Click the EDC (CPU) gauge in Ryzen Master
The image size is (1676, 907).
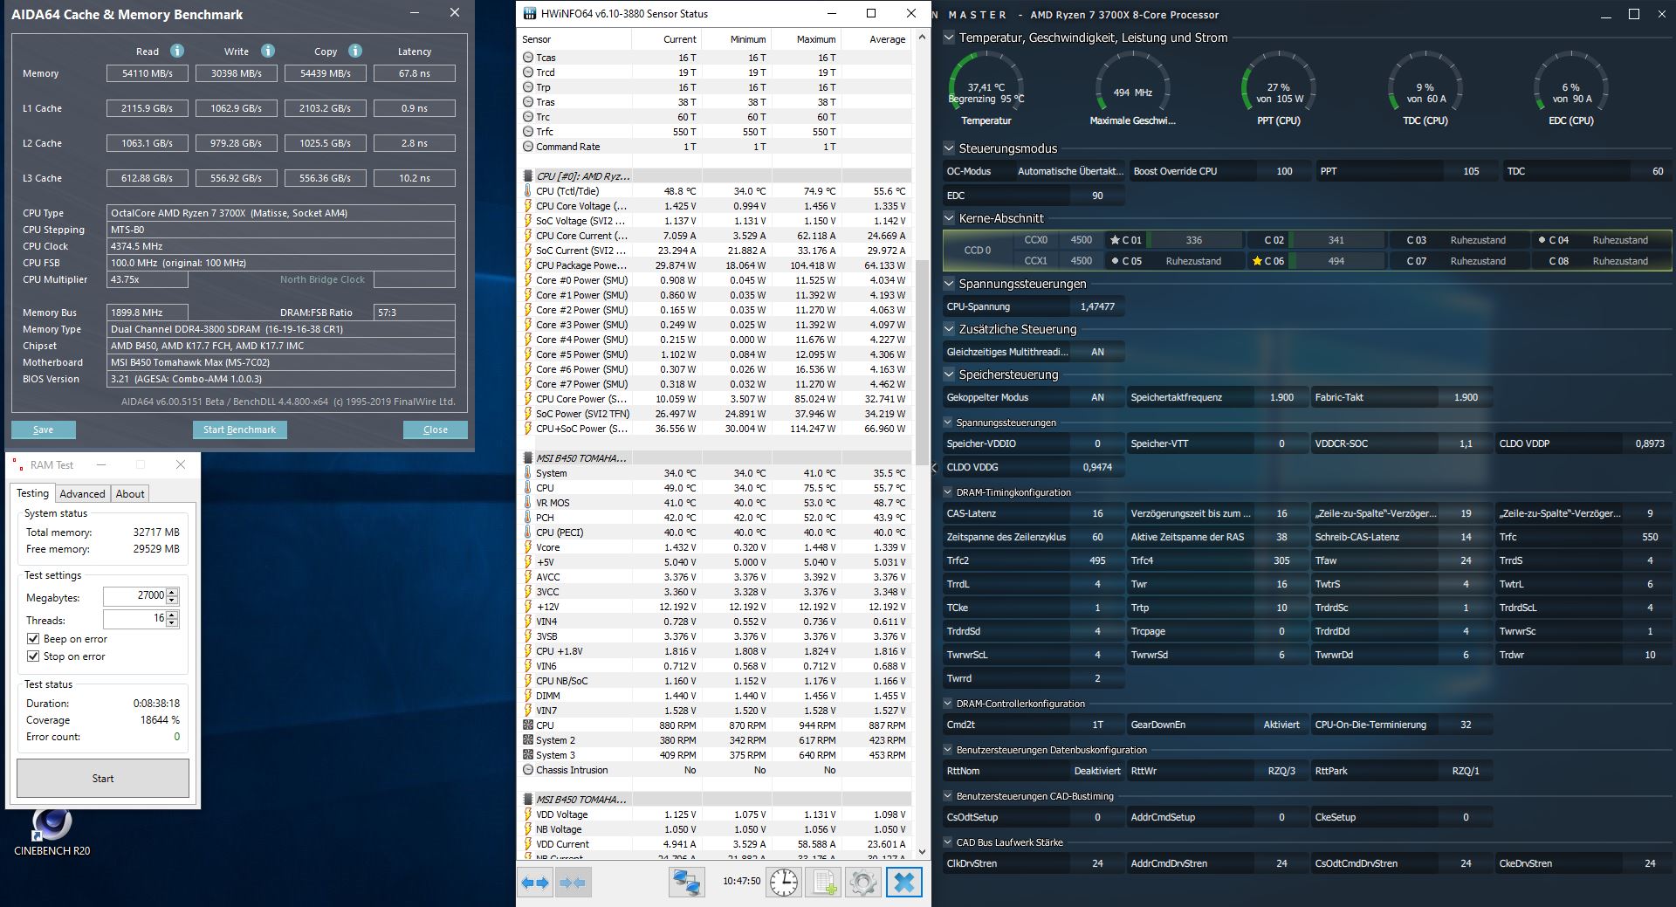click(x=1570, y=88)
